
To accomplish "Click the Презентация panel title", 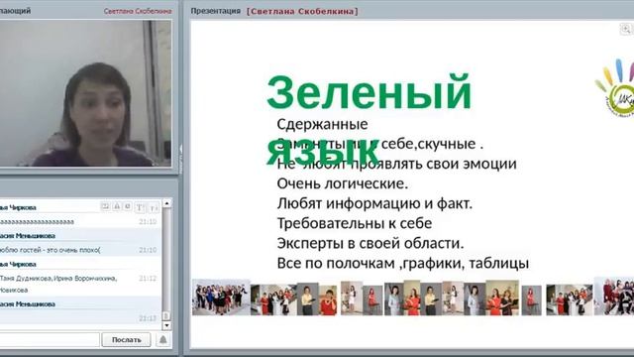I will point(216,11).
